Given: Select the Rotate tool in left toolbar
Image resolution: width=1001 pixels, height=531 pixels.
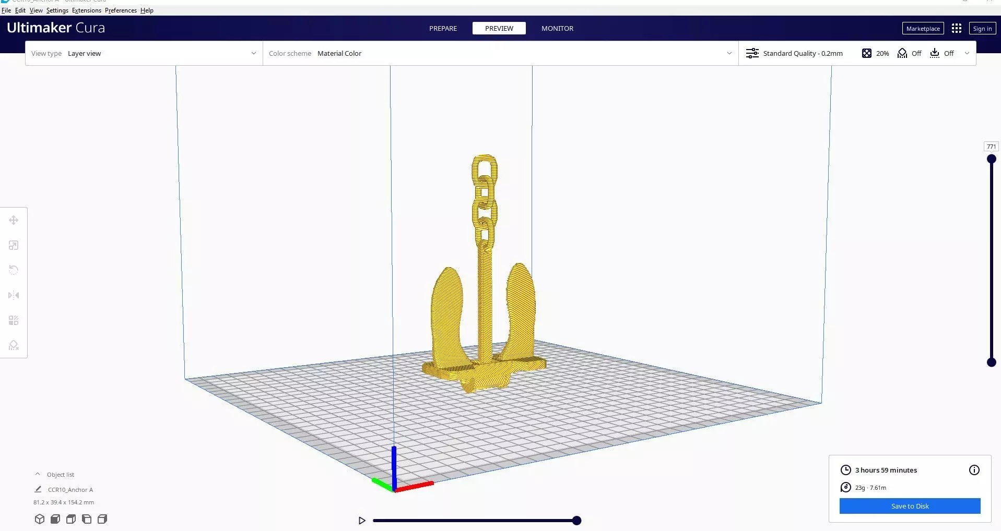Looking at the screenshot, I should pos(14,270).
